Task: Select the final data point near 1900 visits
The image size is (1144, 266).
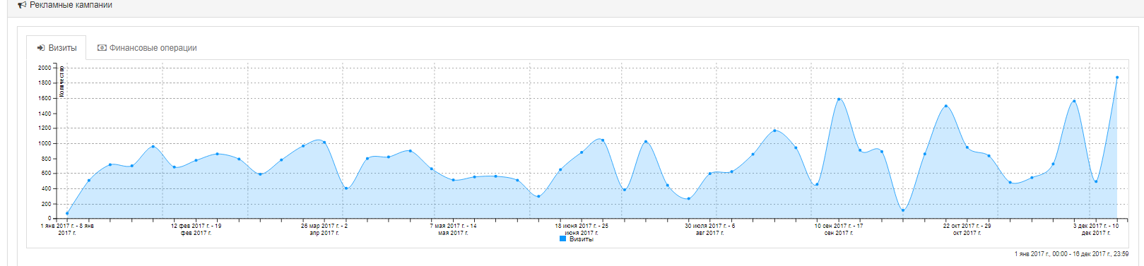Action: coord(1117,78)
